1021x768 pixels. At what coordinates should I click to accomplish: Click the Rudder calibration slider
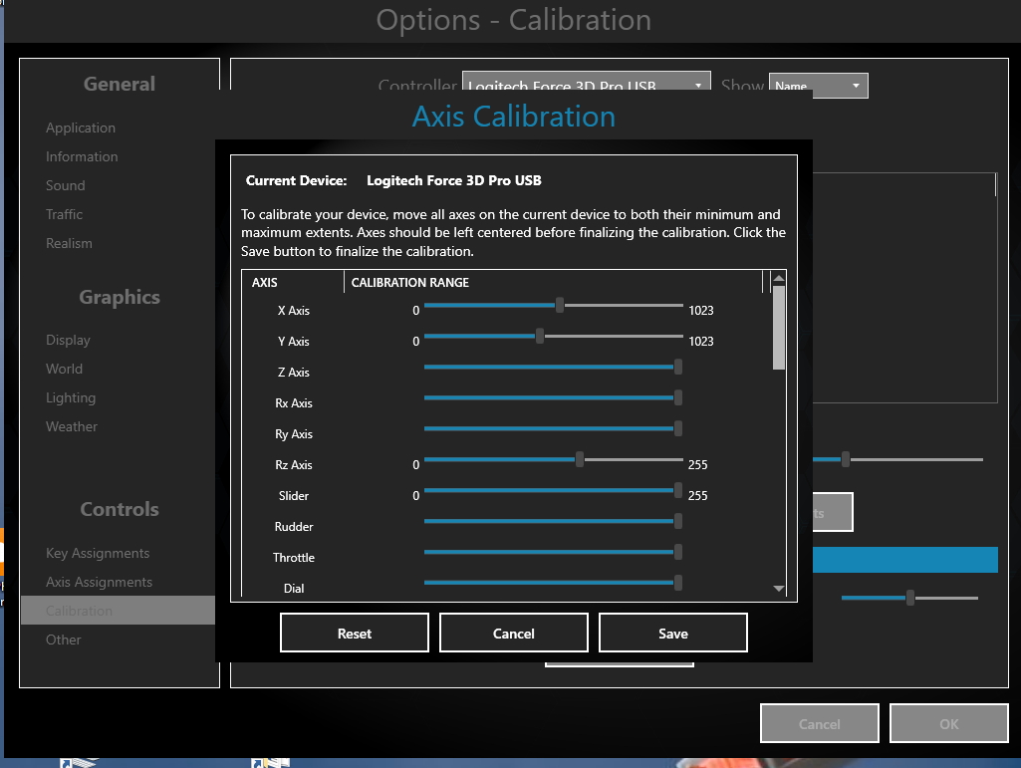[x=554, y=521]
